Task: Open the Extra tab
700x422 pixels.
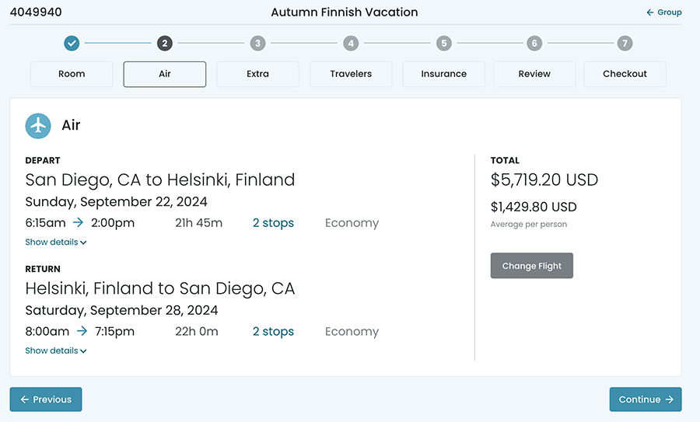Action: tap(257, 74)
